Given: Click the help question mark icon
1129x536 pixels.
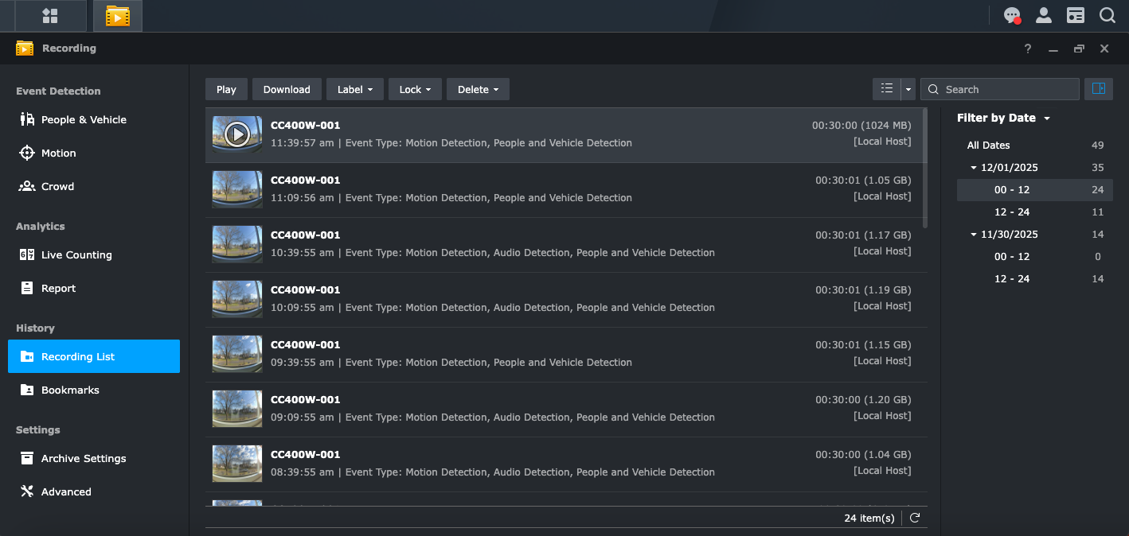Looking at the screenshot, I should click(1028, 49).
